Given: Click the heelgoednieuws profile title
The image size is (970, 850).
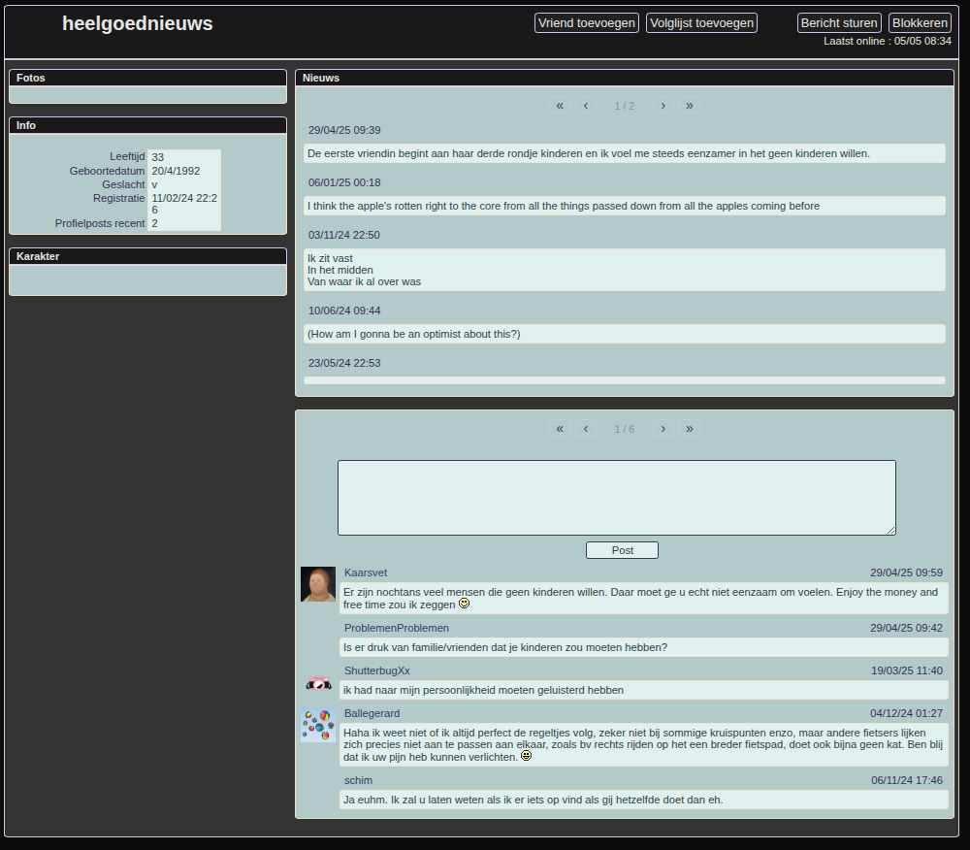Looking at the screenshot, I should 138,23.
